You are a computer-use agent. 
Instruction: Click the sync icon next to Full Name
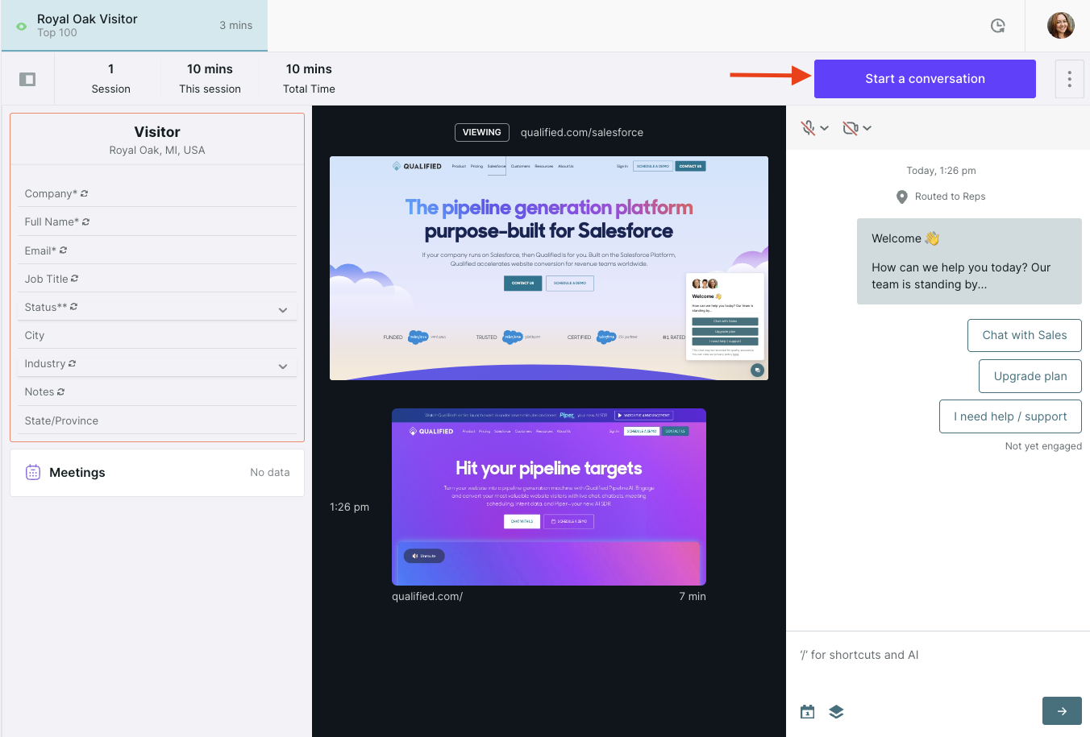(85, 222)
